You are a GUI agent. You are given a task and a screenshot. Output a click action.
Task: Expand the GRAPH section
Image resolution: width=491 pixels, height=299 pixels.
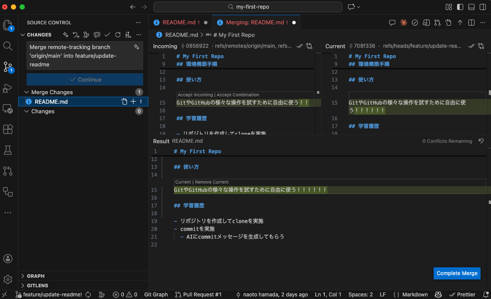click(x=34, y=276)
